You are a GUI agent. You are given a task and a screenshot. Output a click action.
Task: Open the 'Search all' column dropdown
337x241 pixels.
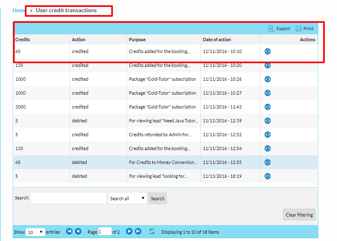click(127, 199)
